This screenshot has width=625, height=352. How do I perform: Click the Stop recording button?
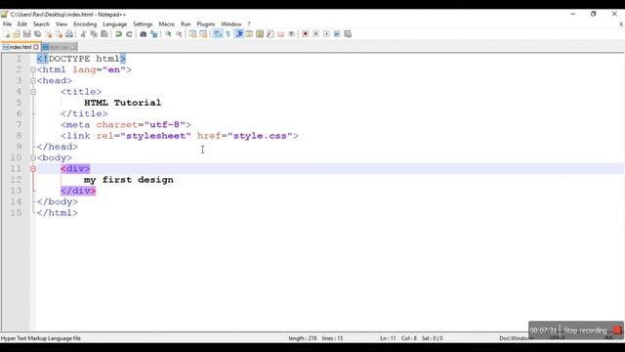[585, 330]
